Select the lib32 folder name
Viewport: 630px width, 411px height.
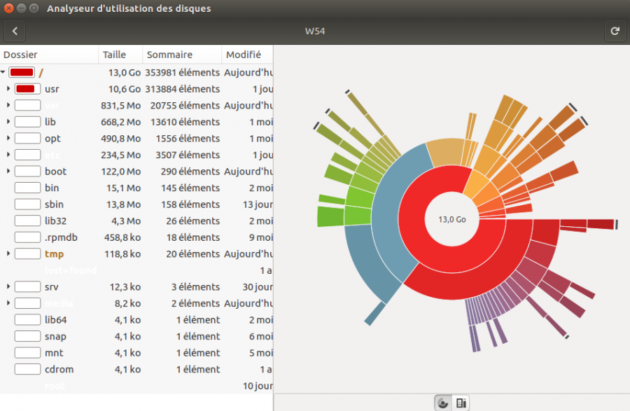[55, 221]
